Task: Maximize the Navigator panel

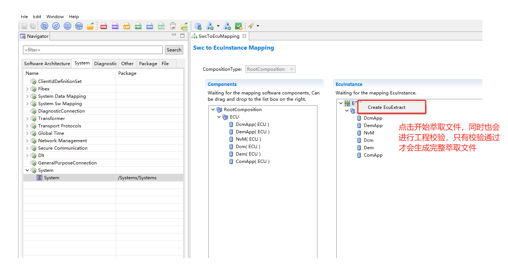Action: click(x=182, y=36)
